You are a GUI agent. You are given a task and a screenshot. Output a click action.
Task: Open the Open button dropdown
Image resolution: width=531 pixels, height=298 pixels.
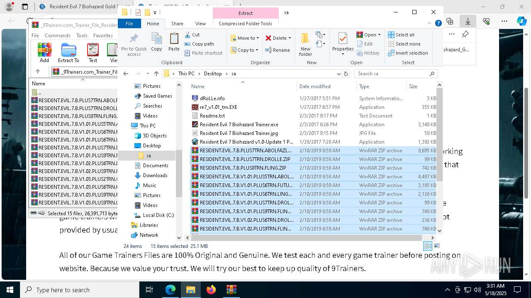tap(379, 35)
